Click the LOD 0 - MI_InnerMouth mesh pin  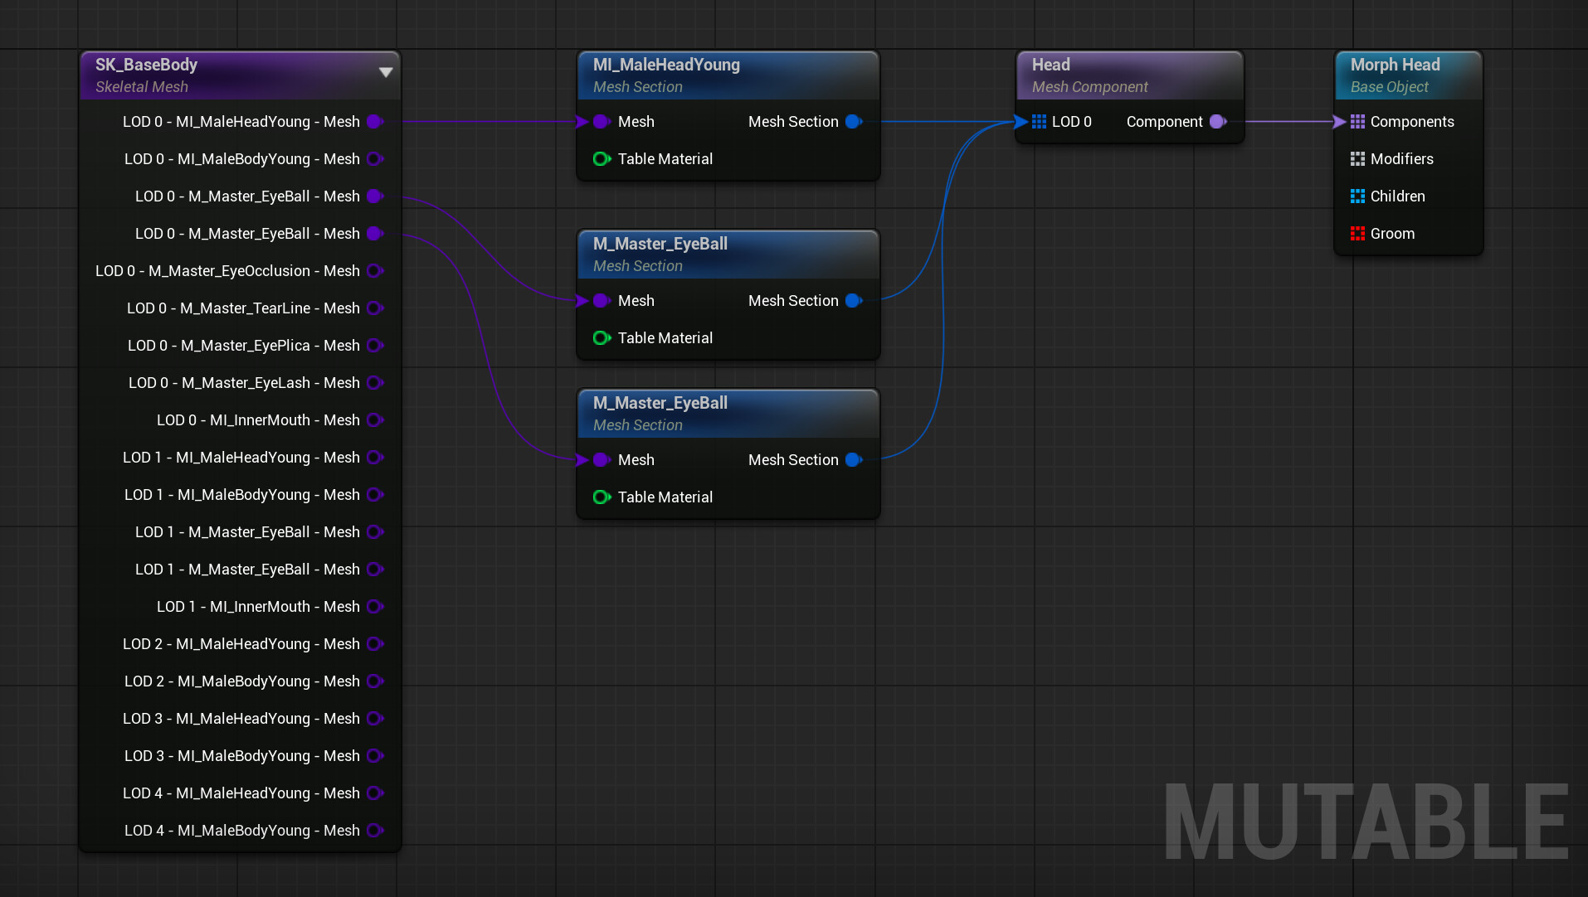375,420
